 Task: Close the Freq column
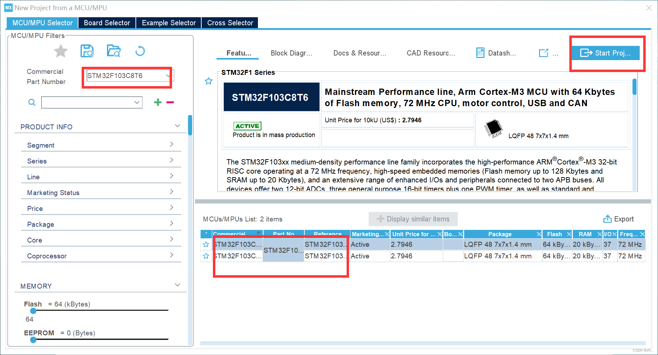[x=642, y=234]
